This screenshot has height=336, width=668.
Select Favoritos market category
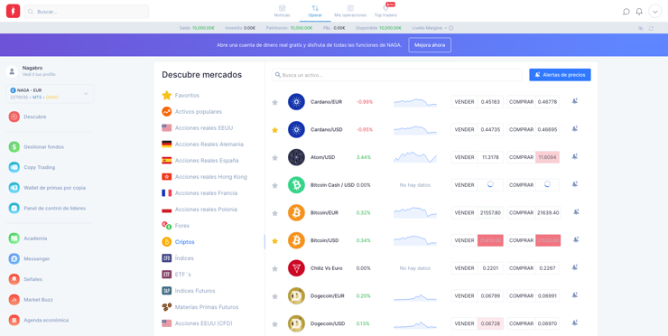coord(181,96)
